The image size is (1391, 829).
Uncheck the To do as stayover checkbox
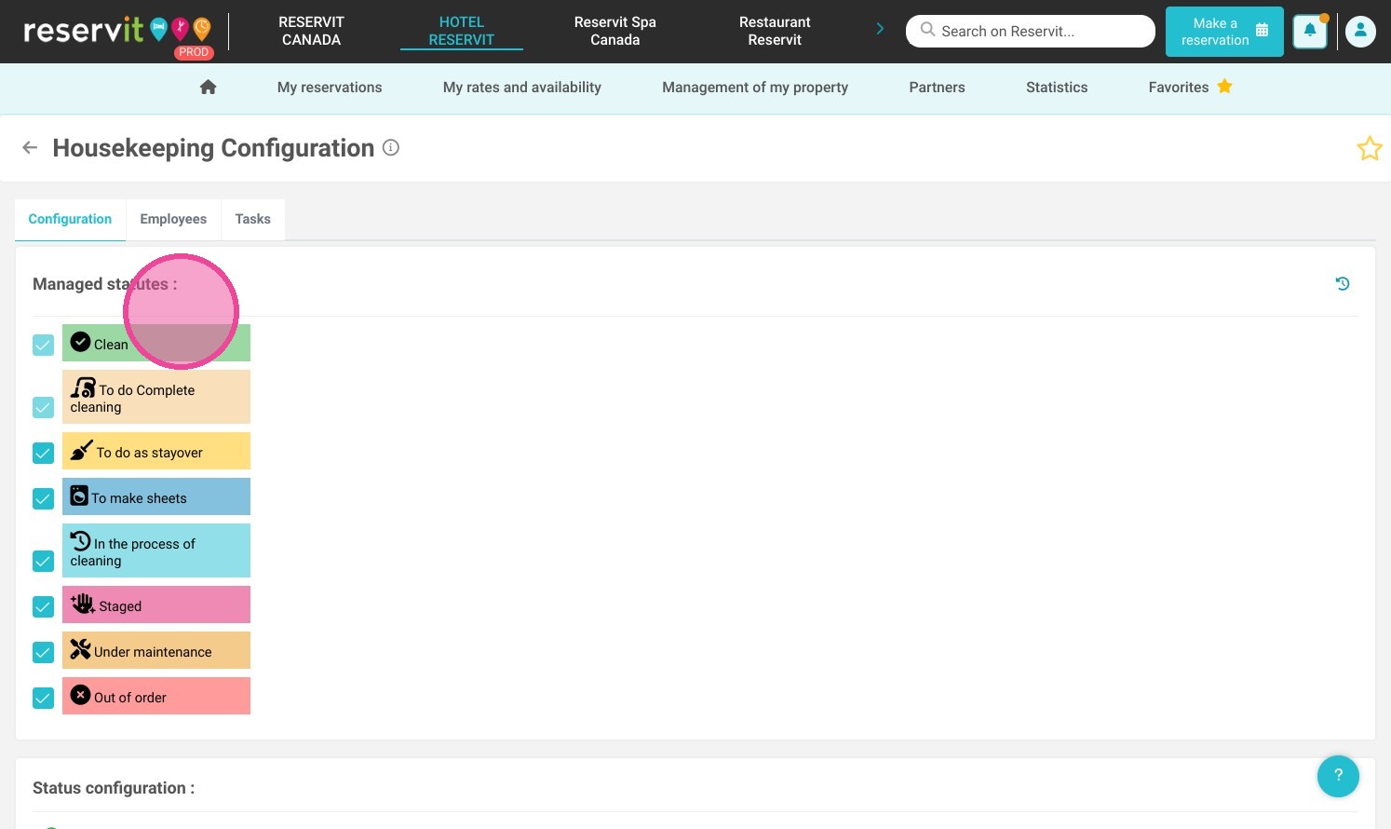point(44,453)
